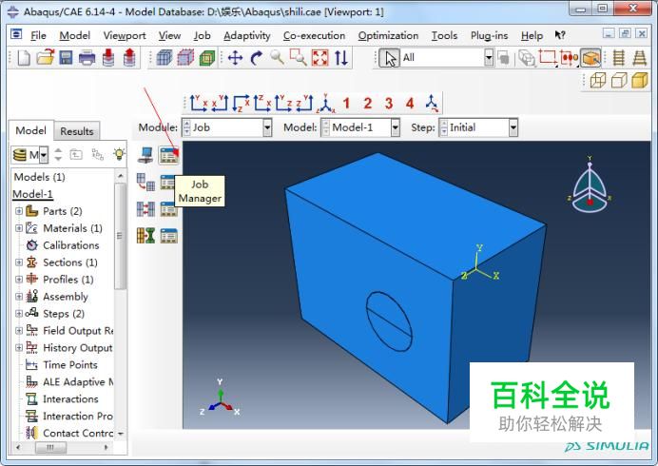Apply saved user view 3
Screen dimensions: 658x466
click(x=389, y=104)
